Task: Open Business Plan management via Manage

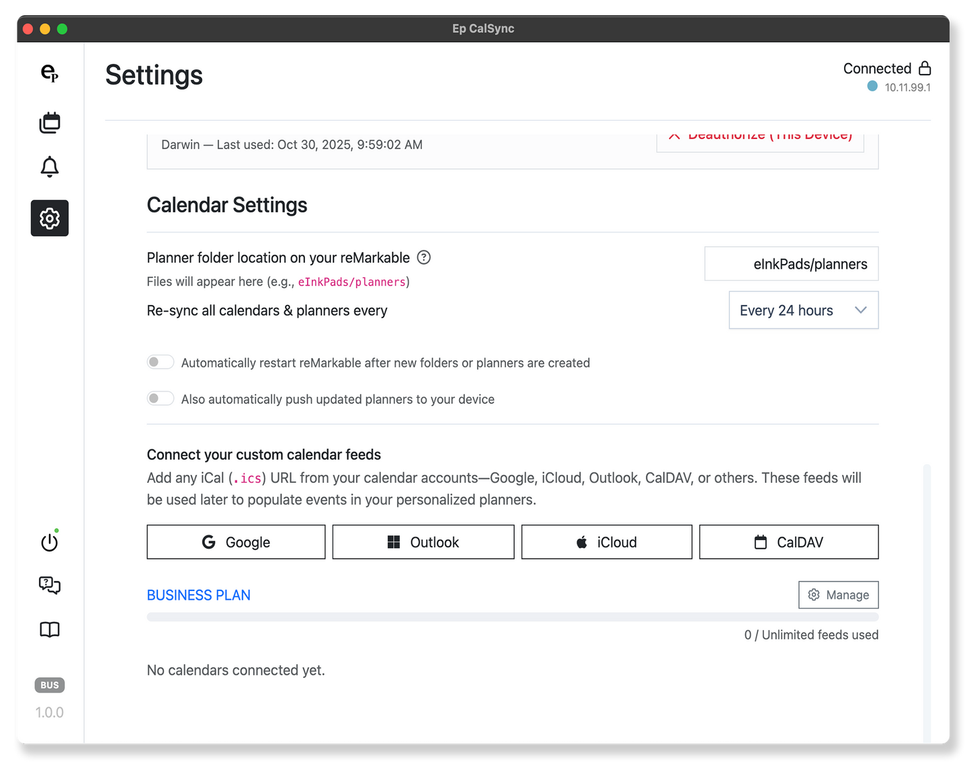Action: (838, 594)
